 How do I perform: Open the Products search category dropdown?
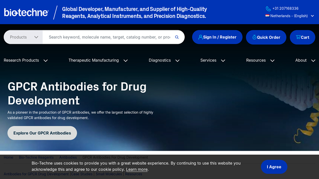pos(23,37)
